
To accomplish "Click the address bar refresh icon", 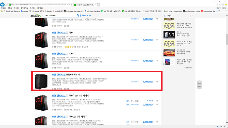I will click(x=71, y=5).
